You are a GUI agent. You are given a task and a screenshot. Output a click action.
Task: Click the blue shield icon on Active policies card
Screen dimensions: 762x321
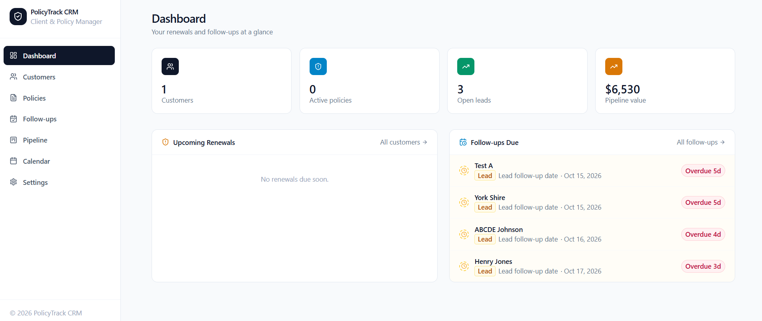(x=318, y=67)
